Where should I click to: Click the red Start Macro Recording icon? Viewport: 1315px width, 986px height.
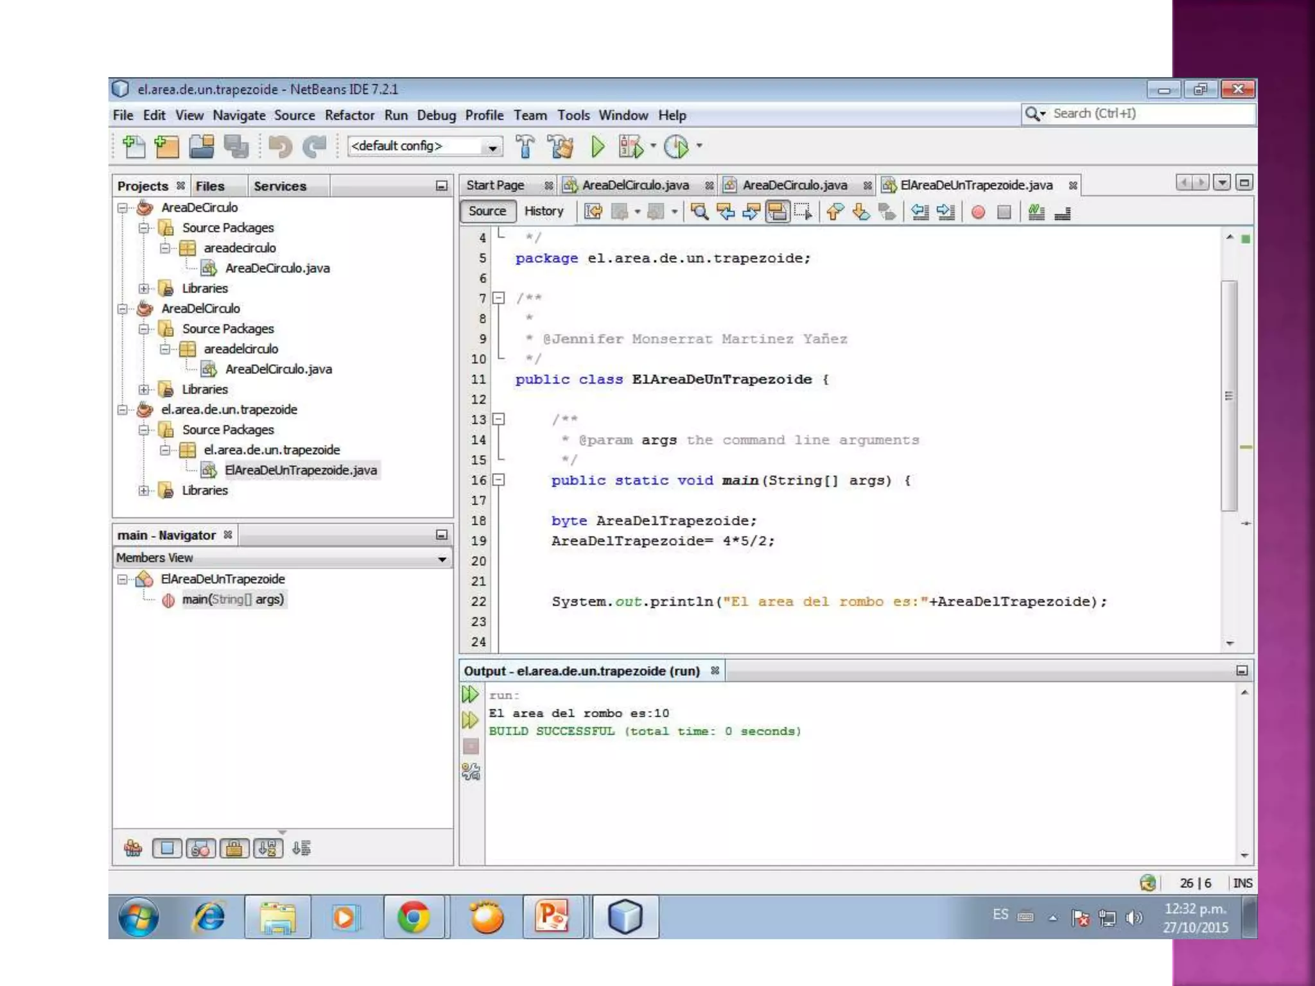[x=978, y=212]
